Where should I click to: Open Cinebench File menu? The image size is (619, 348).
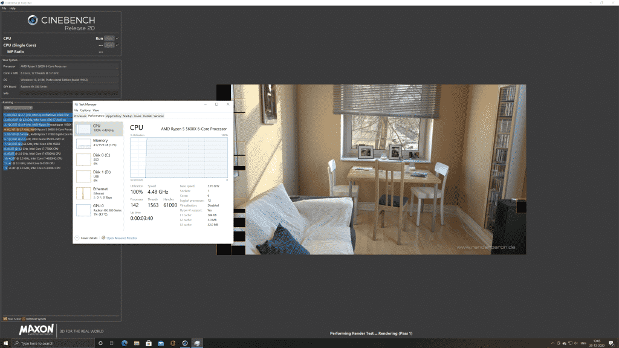pyautogui.click(x=4, y=8)
